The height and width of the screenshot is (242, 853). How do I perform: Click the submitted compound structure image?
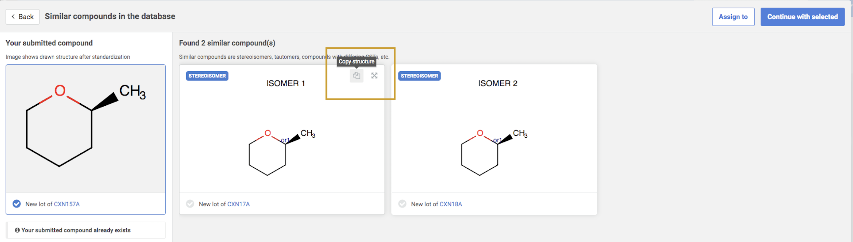pos(85,128)
